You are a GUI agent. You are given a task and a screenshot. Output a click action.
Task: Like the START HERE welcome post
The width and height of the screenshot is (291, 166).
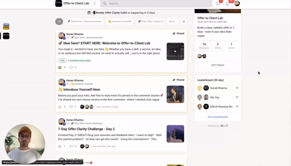[x=60, y=67]
